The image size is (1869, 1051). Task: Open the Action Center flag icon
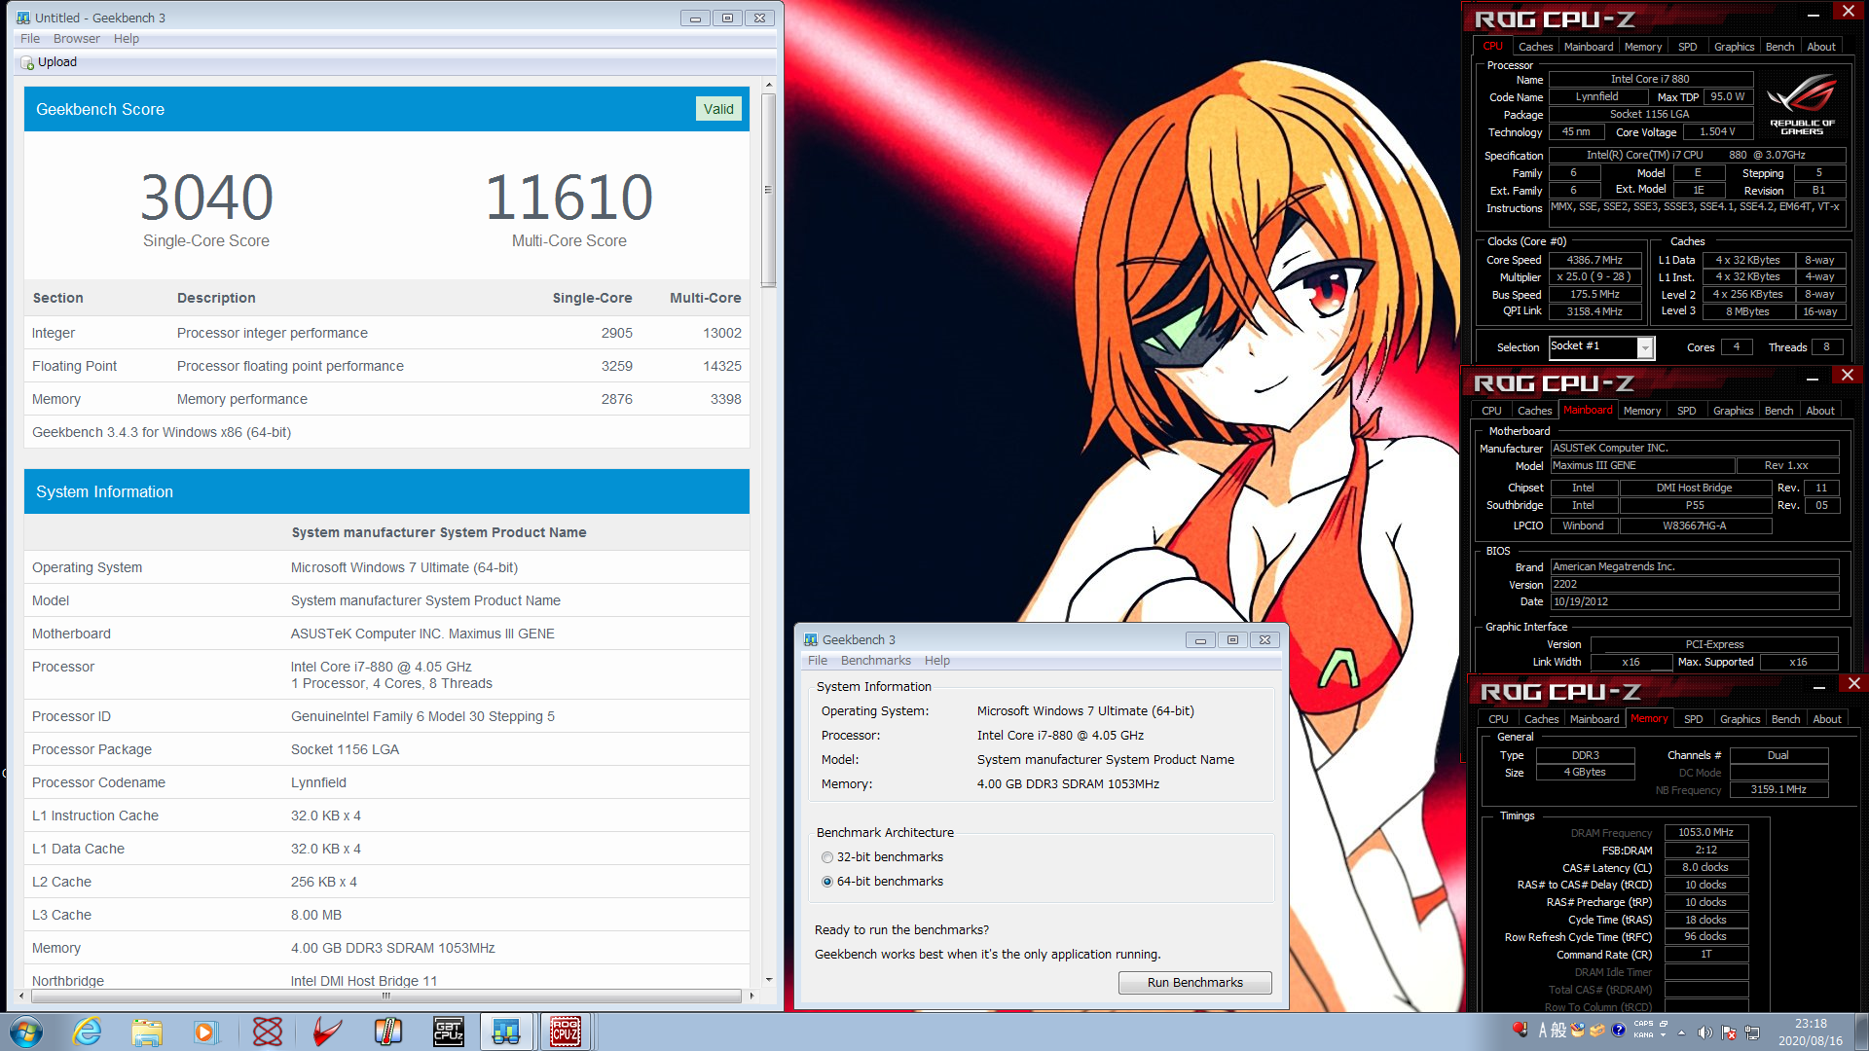click(x=1729, y=1033)
